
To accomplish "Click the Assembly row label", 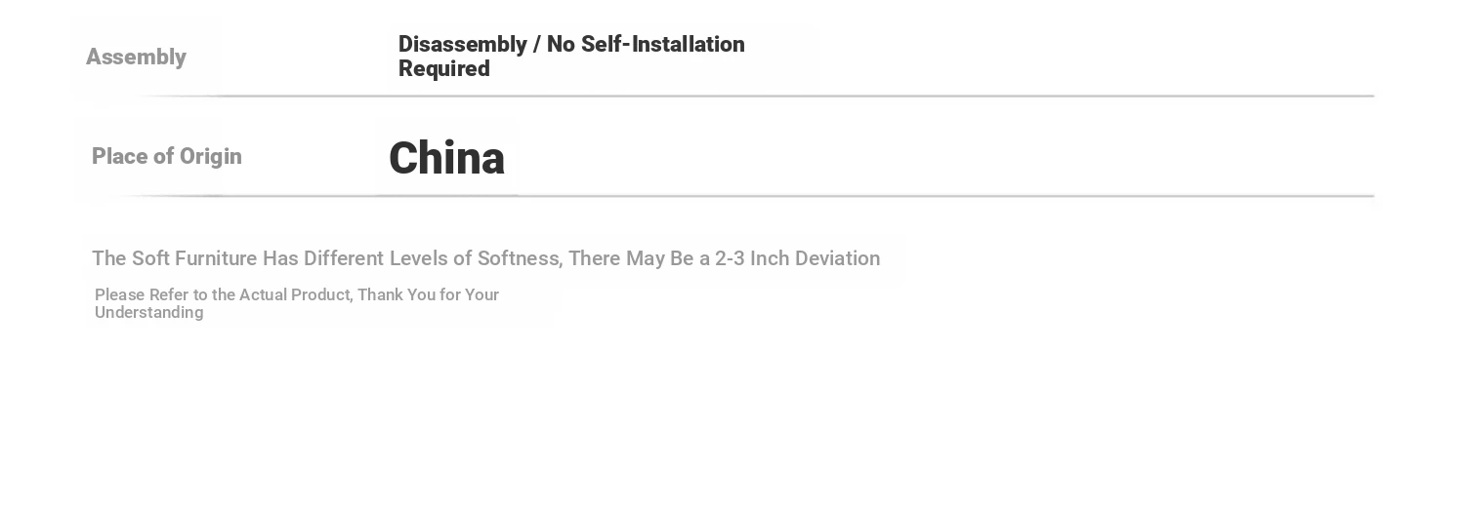I will tap(136, 57).
